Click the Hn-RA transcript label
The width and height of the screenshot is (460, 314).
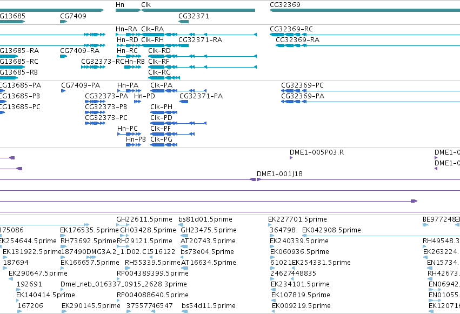coord(126,29)
